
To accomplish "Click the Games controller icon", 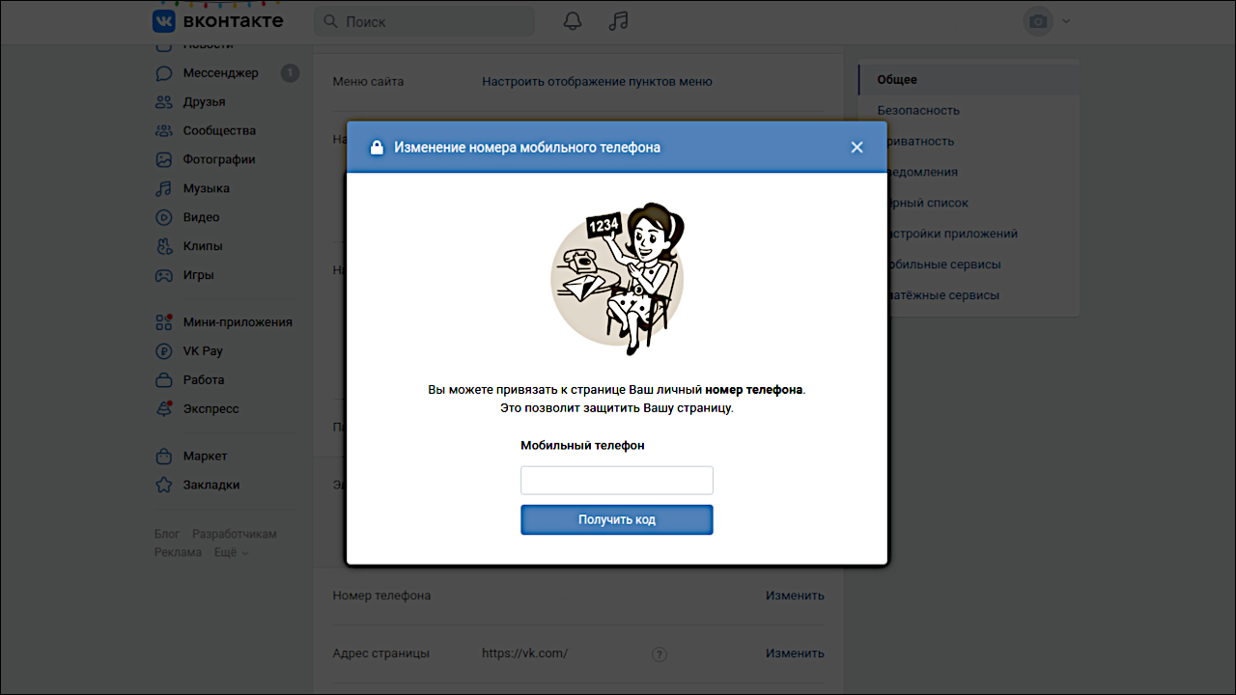I will (164, 275).
